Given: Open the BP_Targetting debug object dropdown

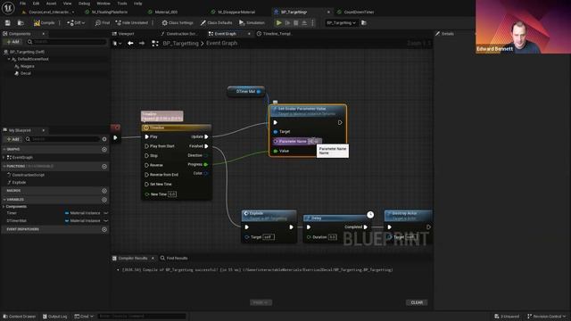Looking at the screenshot, I should click(341, 23).
